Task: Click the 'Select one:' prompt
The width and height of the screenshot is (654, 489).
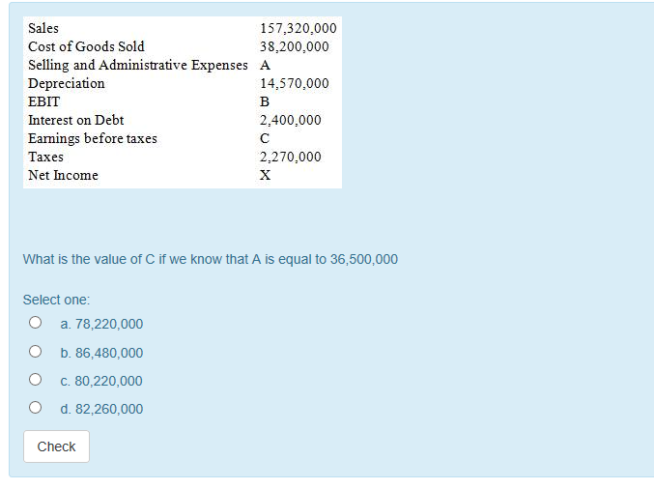Action: tap(56, 300)
